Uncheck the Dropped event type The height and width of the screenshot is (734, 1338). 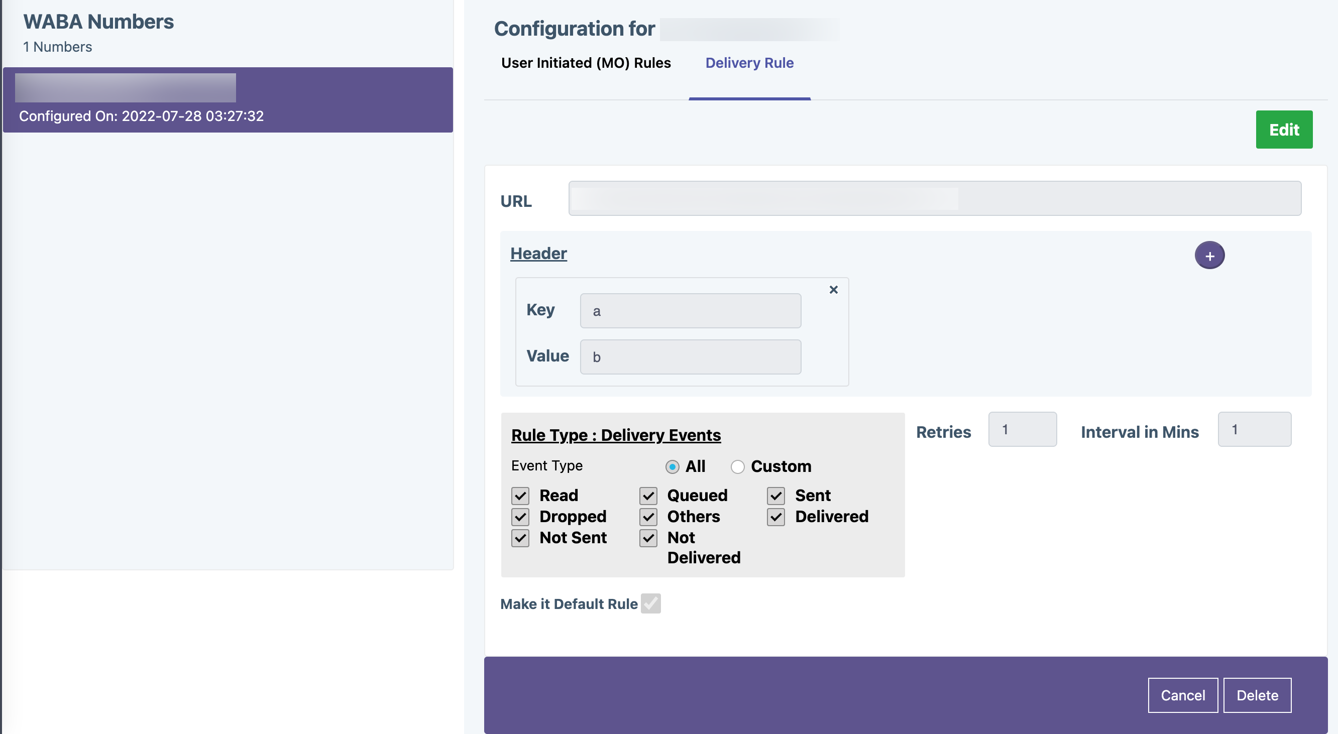520,517
